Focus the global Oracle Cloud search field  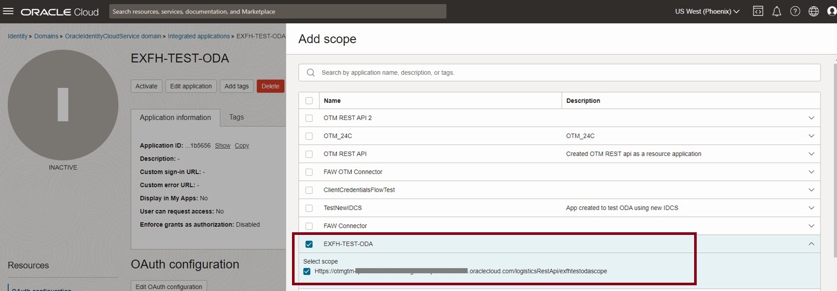click(x=277, y=11)
